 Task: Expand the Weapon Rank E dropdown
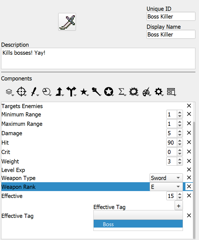point(166,187)
